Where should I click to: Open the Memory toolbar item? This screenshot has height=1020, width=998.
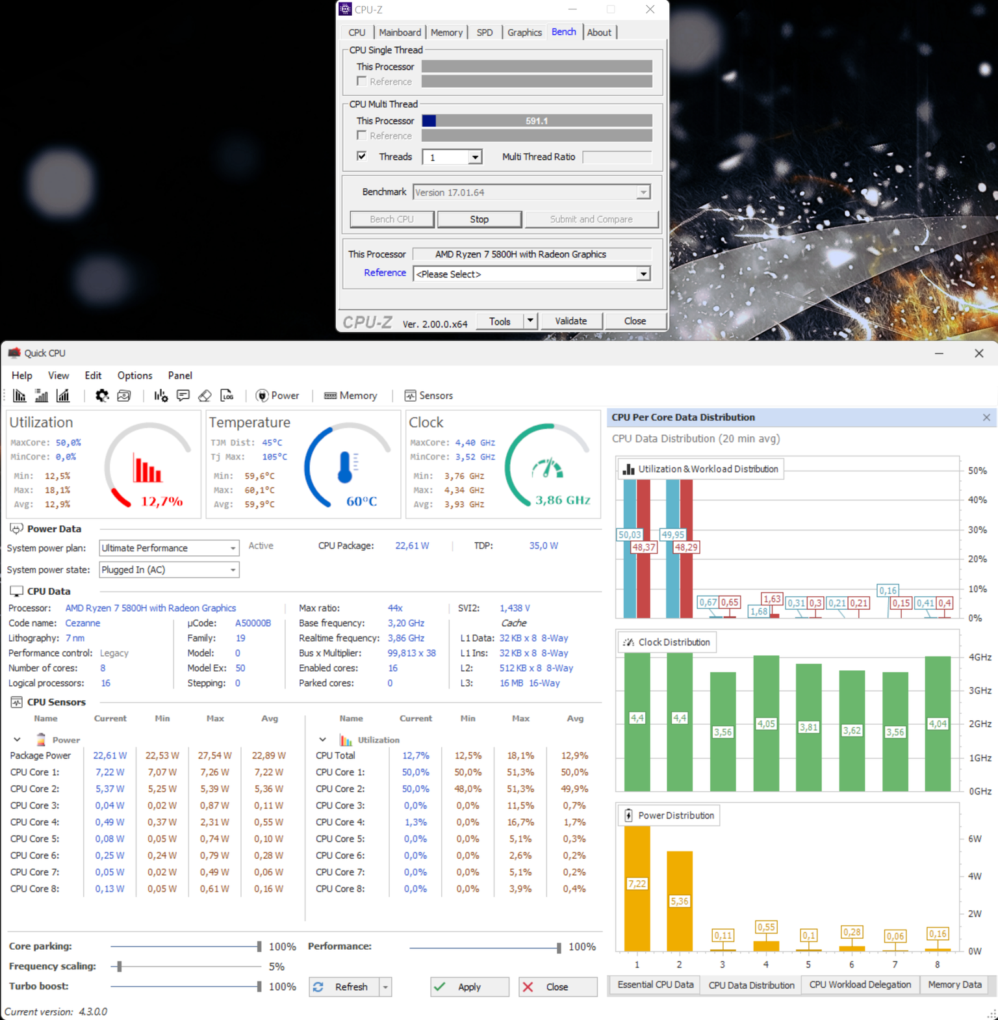coord(351,395)
